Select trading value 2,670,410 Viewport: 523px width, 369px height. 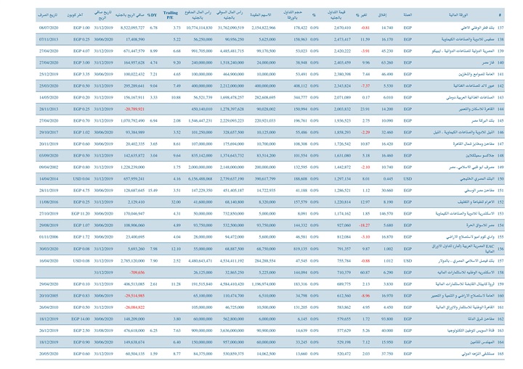(x=342, y=28)
